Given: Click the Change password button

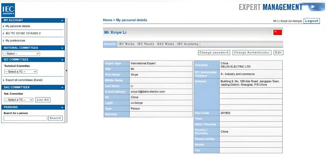Looking at the screenshot, I should click(x=214, y=53).
